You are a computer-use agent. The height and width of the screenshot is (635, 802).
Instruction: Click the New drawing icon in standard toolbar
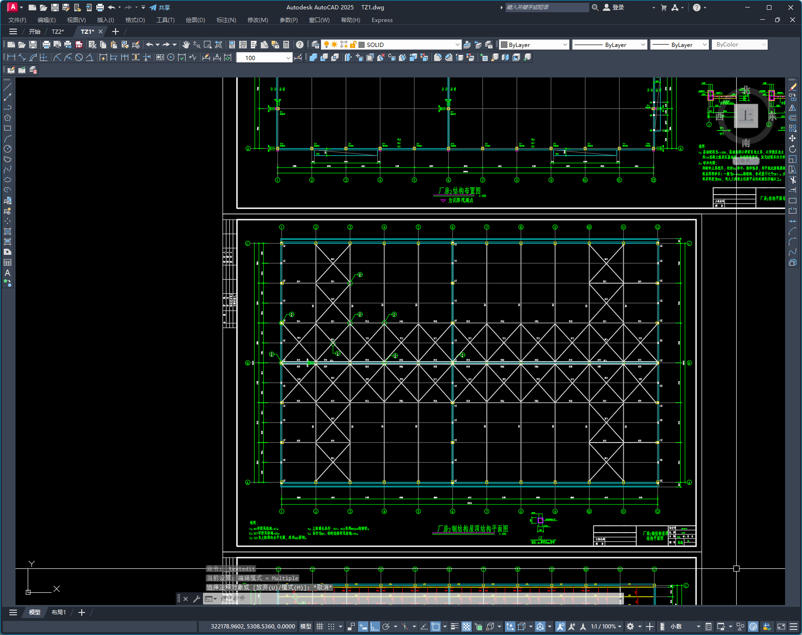coord(11,45)
